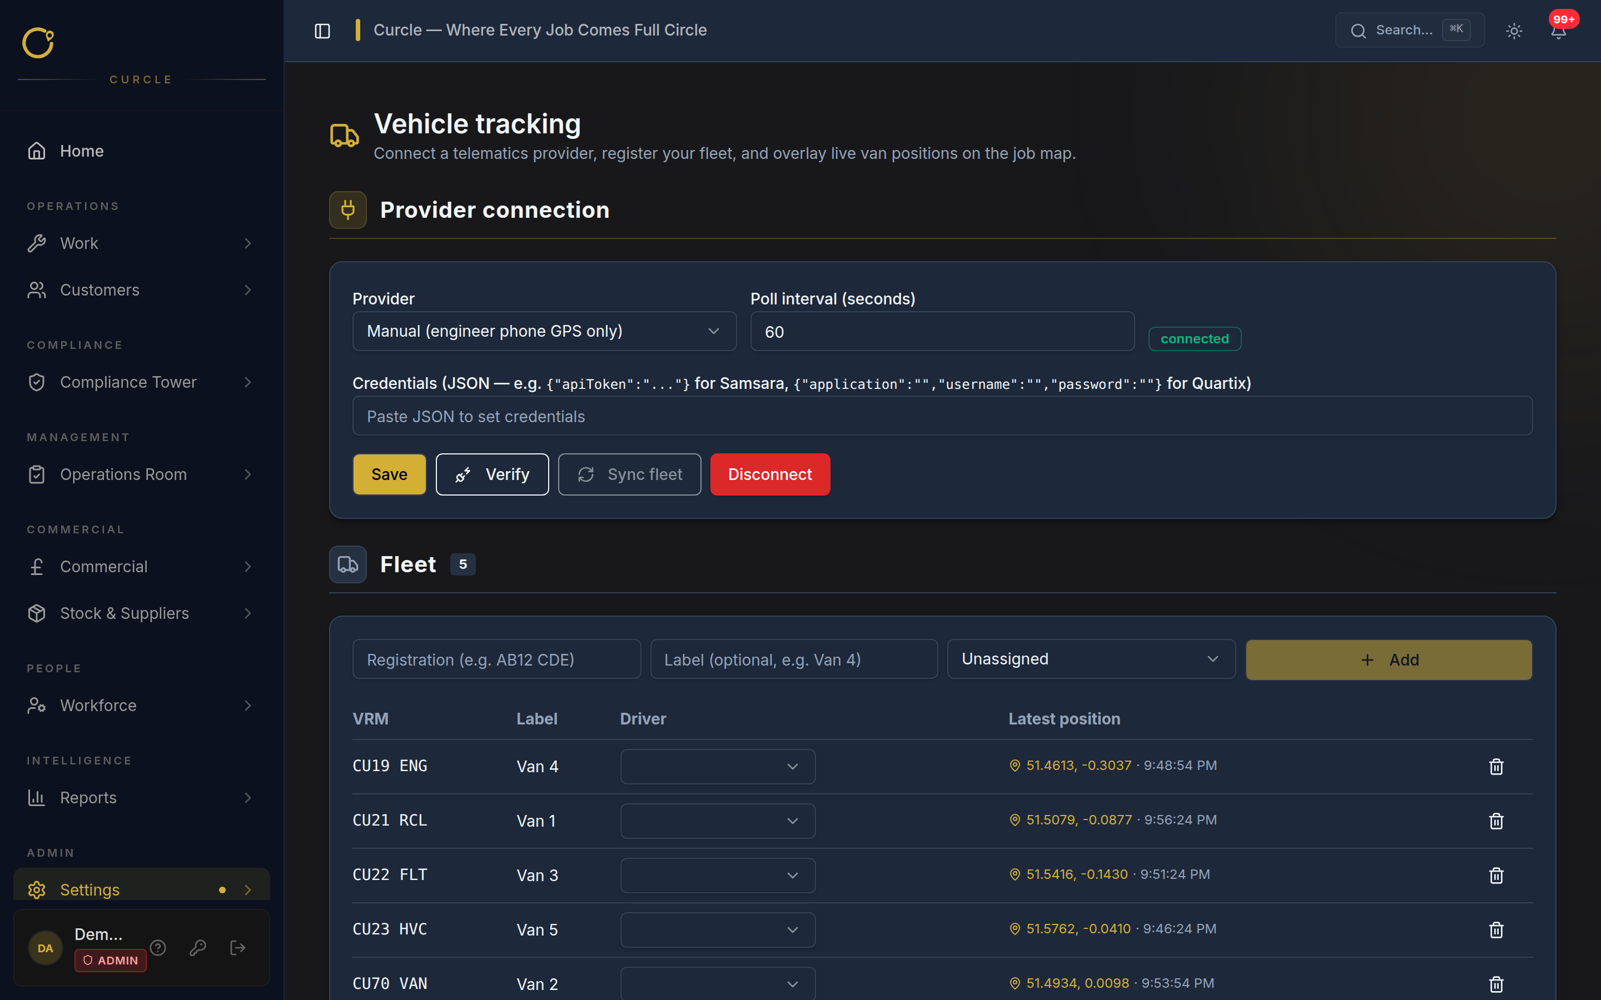Open driver dropdown for CU22 FLT
1601x1000 pixels.
tap(718, 875)
